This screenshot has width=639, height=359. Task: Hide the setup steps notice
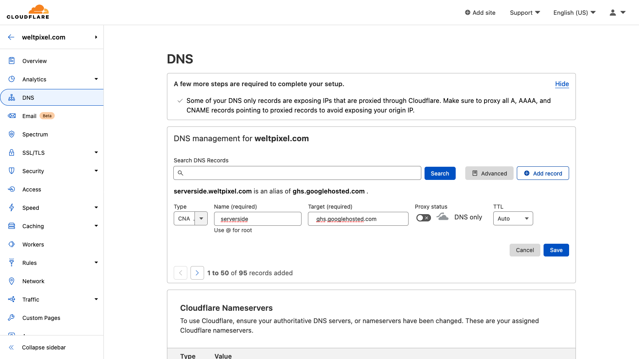(562, 84)
